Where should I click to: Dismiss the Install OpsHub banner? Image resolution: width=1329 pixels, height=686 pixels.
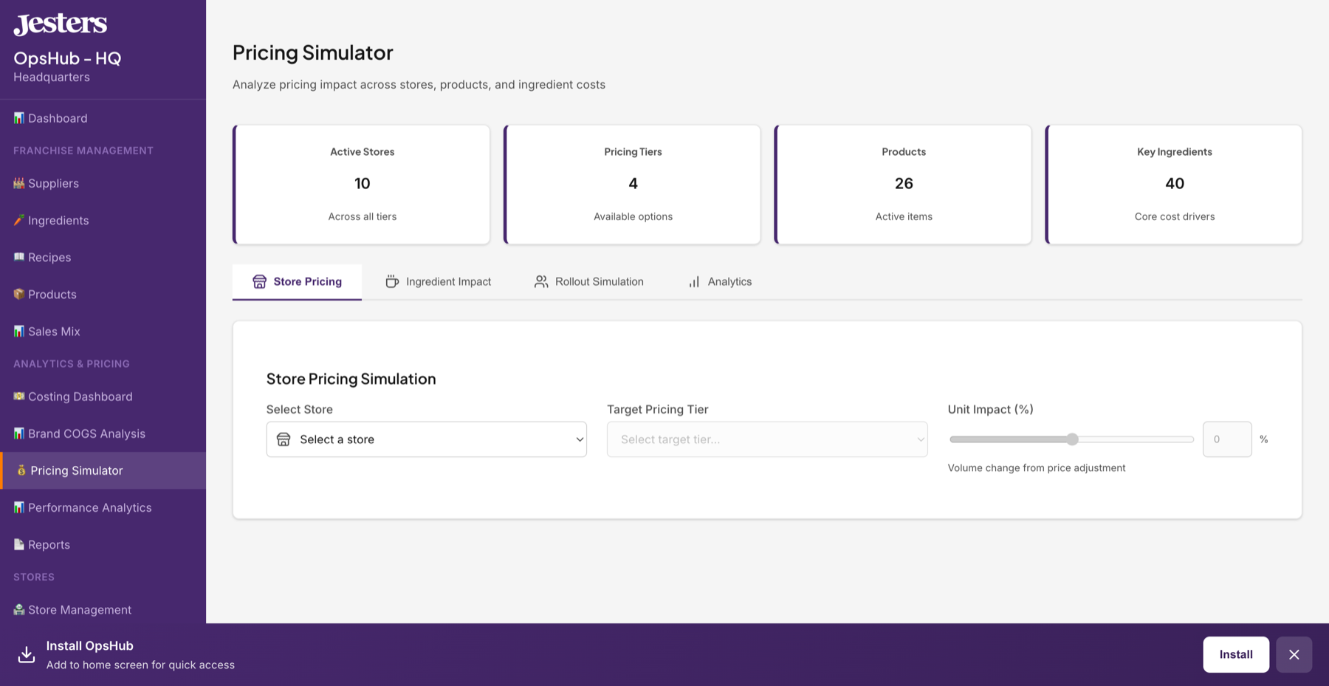click(1294, 654)
